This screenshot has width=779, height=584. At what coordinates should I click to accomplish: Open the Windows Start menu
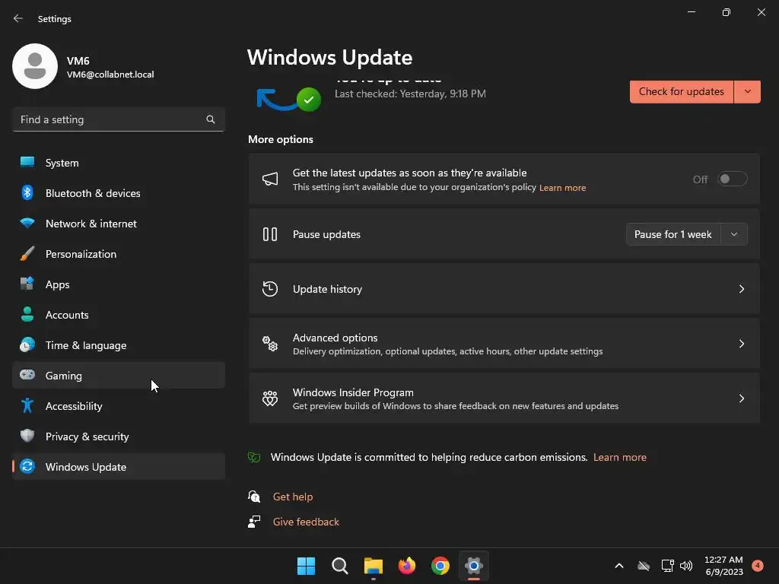[x=306, y=566]
